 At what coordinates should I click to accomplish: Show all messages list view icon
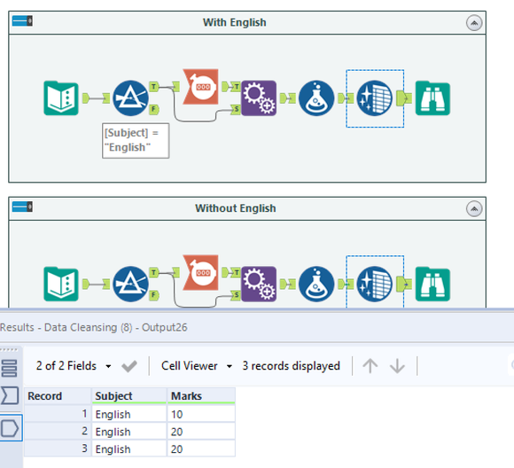pos(9,368)
